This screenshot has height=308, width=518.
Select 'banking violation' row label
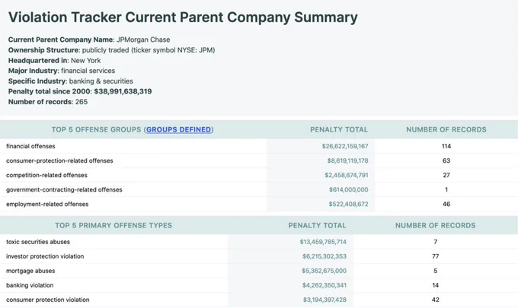pyautogui.click(x=30, y=285)
